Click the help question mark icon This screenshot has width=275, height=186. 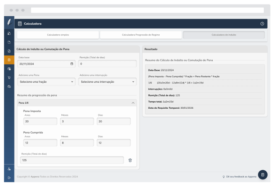pos(262,24)
